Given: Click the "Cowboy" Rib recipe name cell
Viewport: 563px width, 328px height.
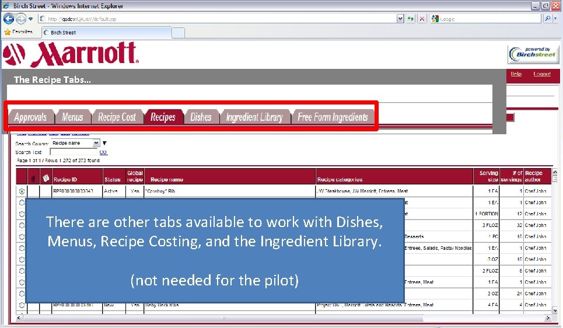Looking at the screenshot, I should 230,191.
